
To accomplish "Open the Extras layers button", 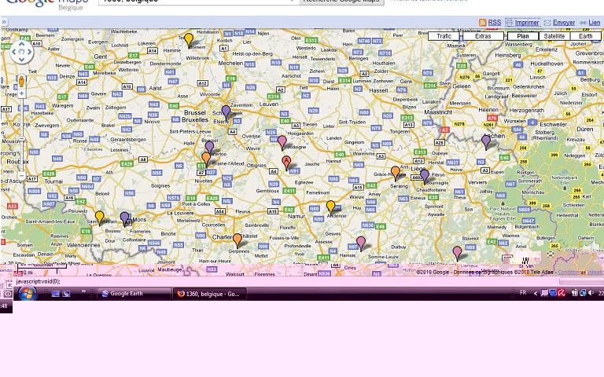I will point(483,36).
